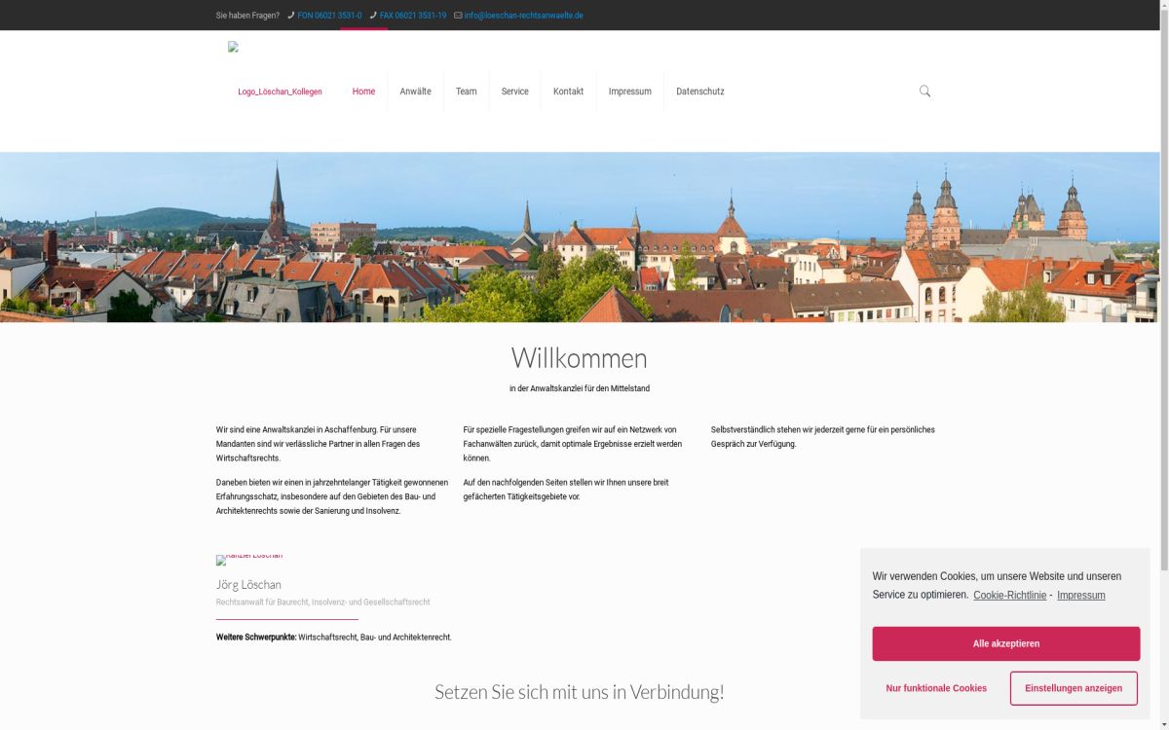Click the Kanzlei Löschan portrait image
This screenshot has width=1169, height=730.
click(x=249, y=559)
